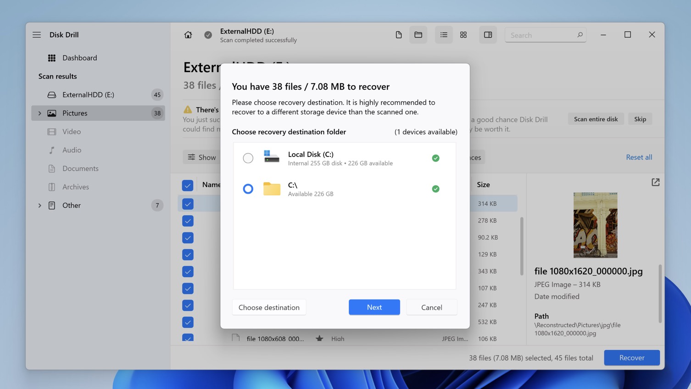This screenshot has width=691, height=389.
Task: Click the Pictures category icon
Action: point(52,113)
